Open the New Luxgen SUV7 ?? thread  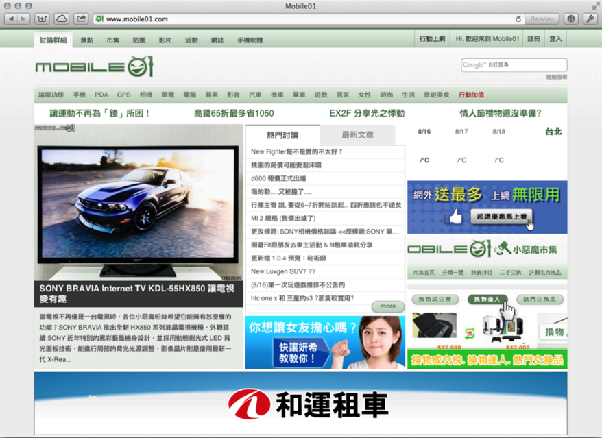(283, 271)
